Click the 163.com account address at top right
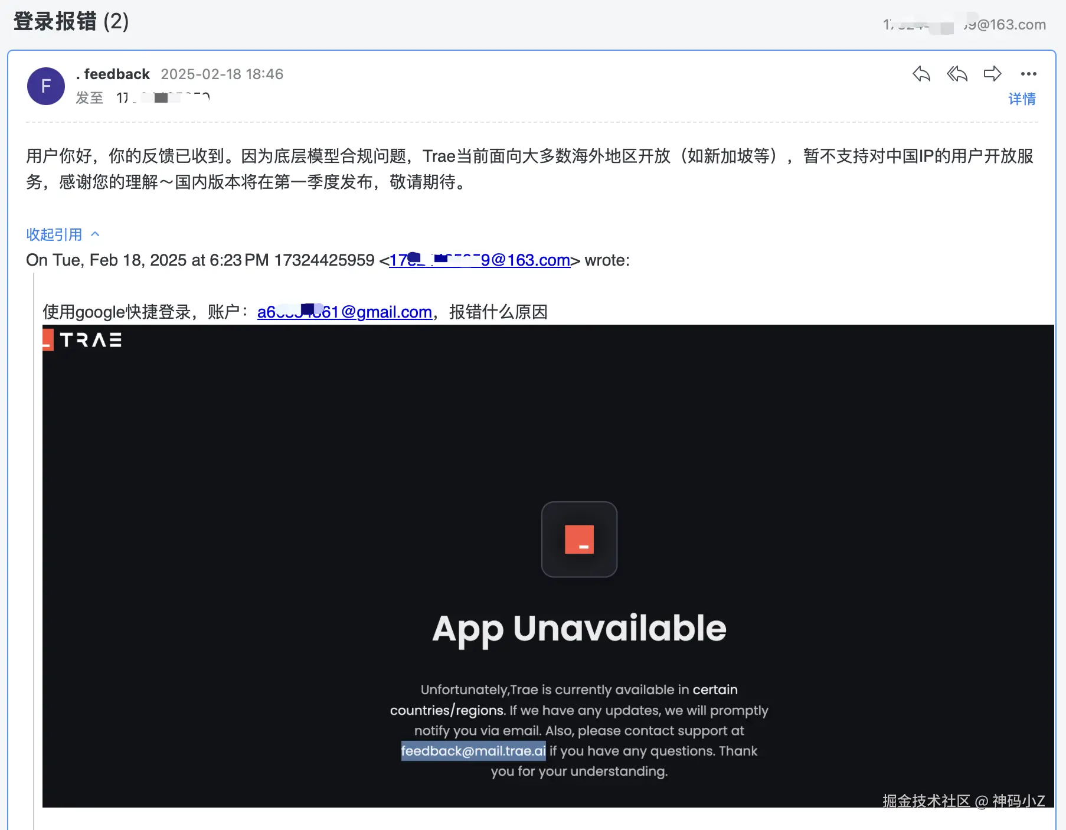 [x=964, y=25]
